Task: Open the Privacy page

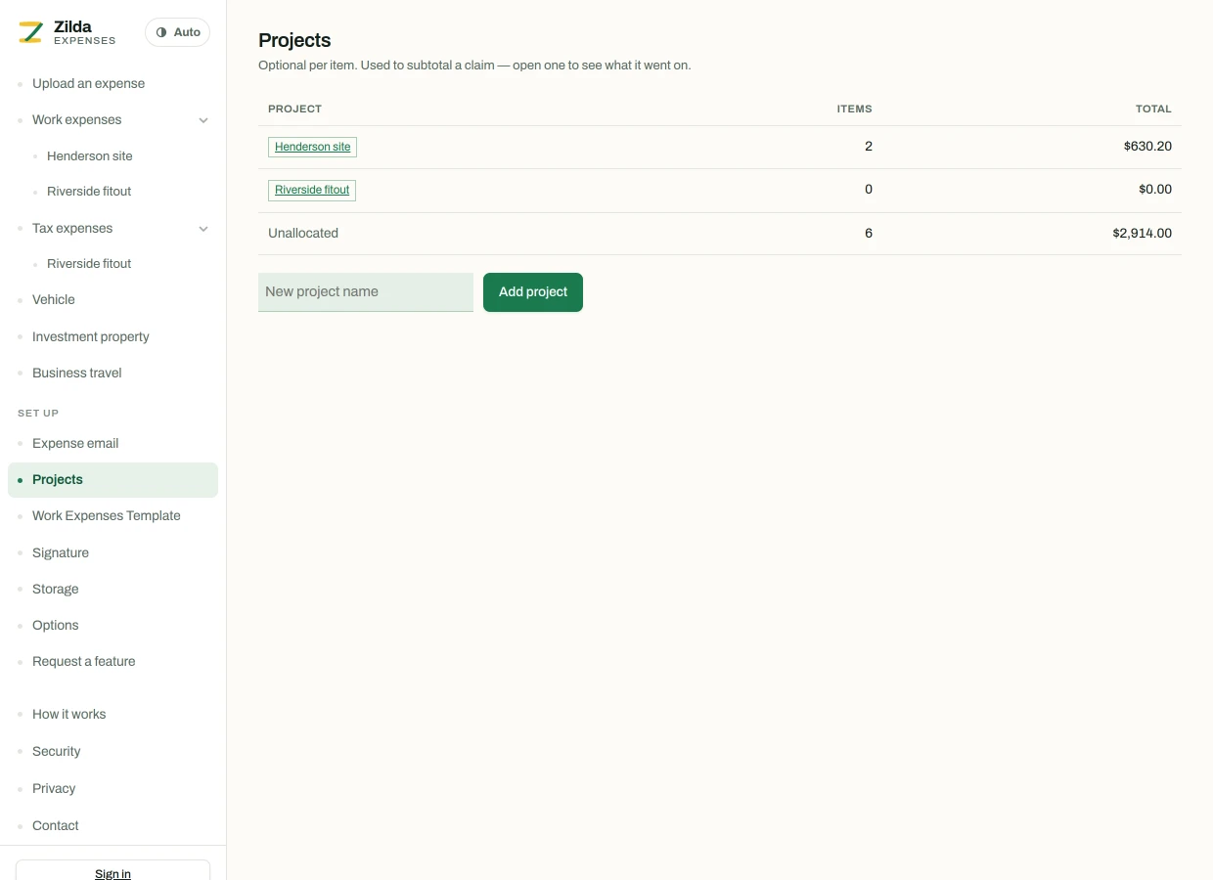Action: coord(54,789)
